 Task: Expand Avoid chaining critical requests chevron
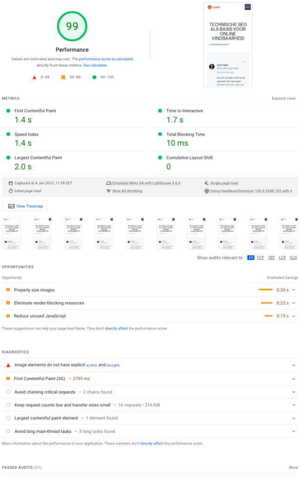coord(293,392)
